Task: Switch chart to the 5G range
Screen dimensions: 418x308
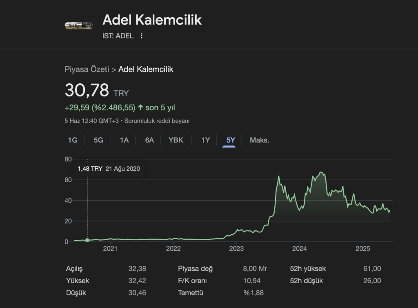Action: [x=98, y=140]
